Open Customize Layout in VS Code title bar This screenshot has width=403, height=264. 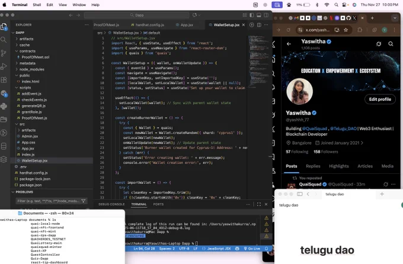pyautogui.click(x=245, y=15)
